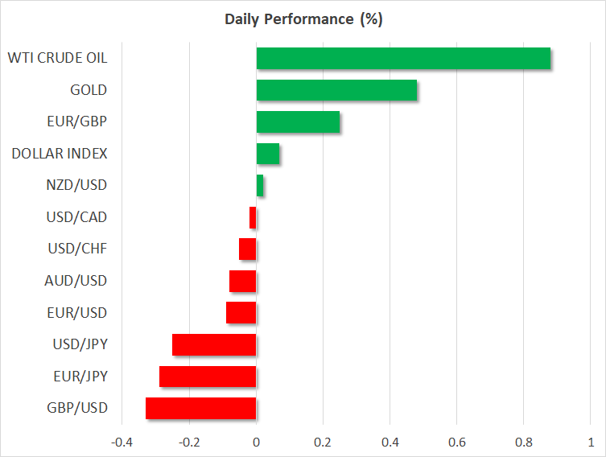Select the GBP/USD category label
This screenshot has width=606, height=457.
tap(78, 409)
